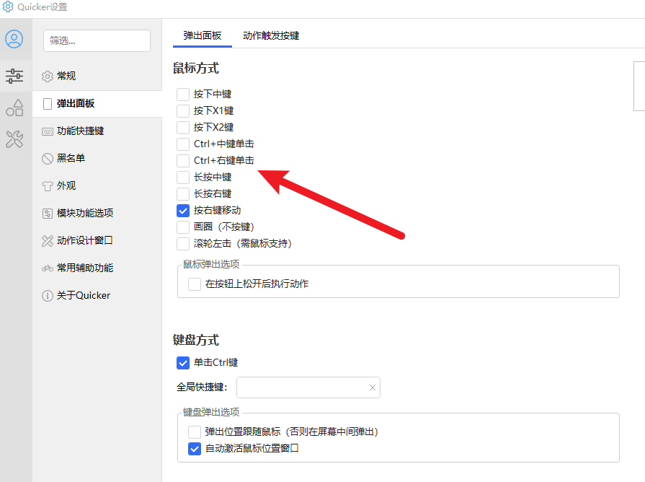
Task: Uncheck 自动激活鼠标位置窗口 checkbox
Action: pos(195,449)
